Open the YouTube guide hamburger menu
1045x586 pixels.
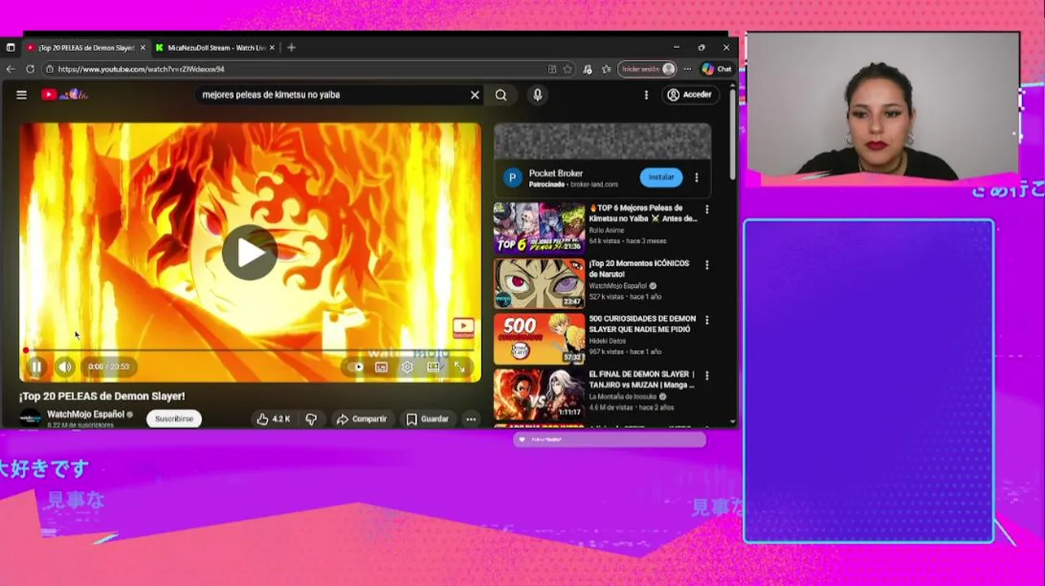[x=22, y=94]
